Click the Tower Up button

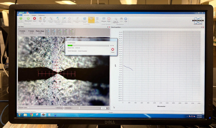tap(54, 32)
